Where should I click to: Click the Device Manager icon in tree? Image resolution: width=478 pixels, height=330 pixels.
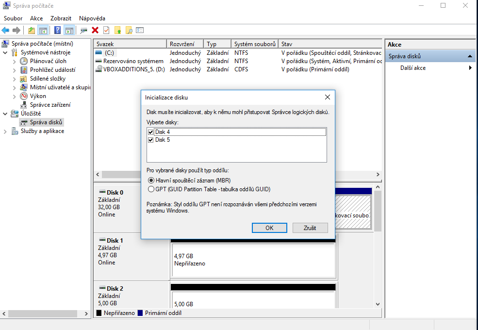tap(24, 105)
